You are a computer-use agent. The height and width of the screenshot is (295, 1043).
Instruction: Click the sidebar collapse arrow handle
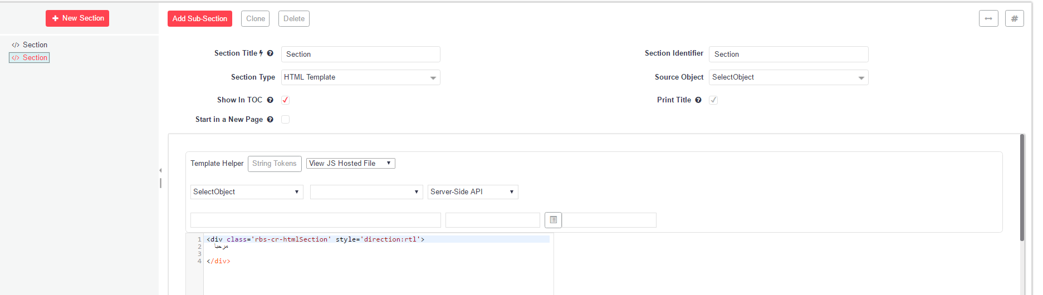point(160,171)
